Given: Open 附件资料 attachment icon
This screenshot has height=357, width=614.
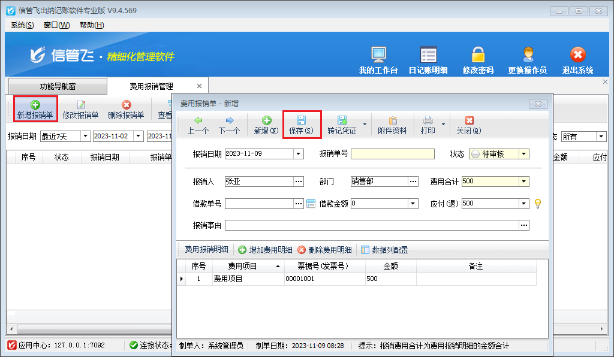Looking at the screenshot, I should (393, 120).
